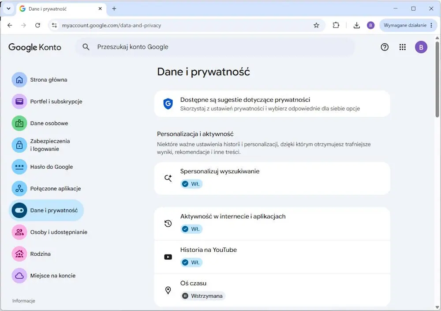The height and width of the screenshot is (311, 441).
Task: Click Wł. status under Spersonalizuj wyszukiwanie
Action: pos(191,184)
